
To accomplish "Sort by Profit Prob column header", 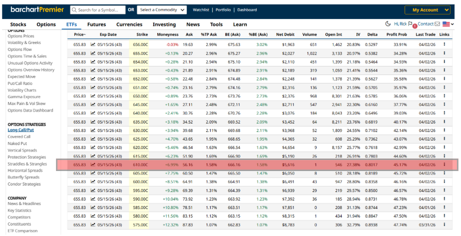I will pos(397,34).
